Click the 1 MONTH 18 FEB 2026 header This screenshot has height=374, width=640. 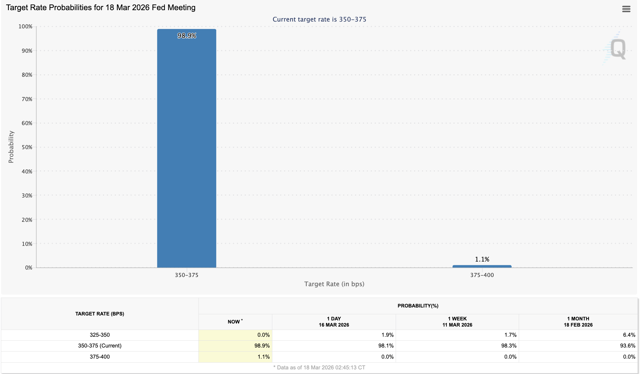[578, 322]
